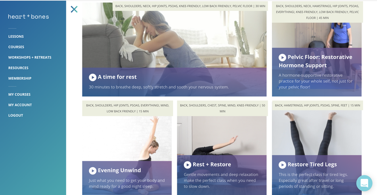Open My Account settings

(20, 105)
